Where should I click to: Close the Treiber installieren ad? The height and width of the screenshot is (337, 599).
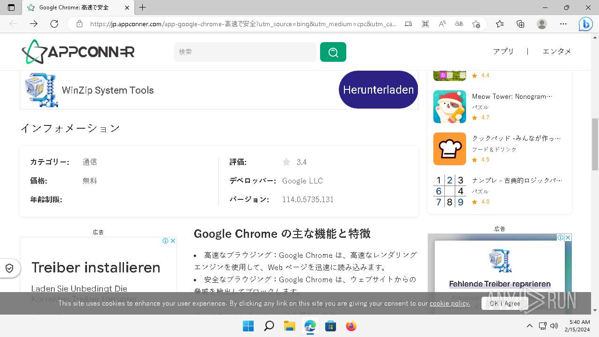173,241
